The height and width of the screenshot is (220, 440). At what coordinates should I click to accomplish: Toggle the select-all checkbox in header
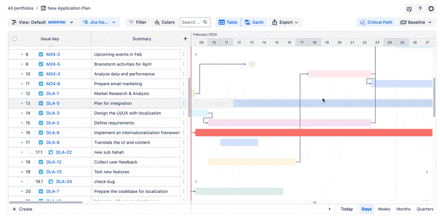(x=14, y=39)
